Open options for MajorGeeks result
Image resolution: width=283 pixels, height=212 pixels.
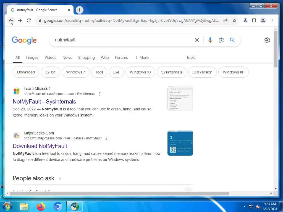pyautogui.click(x=106, y=138)
